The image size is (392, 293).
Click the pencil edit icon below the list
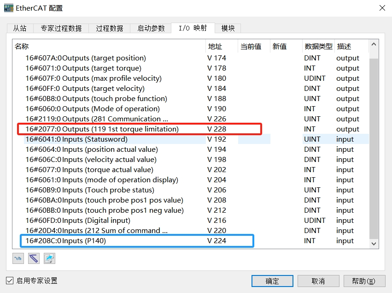coord(34,258)
